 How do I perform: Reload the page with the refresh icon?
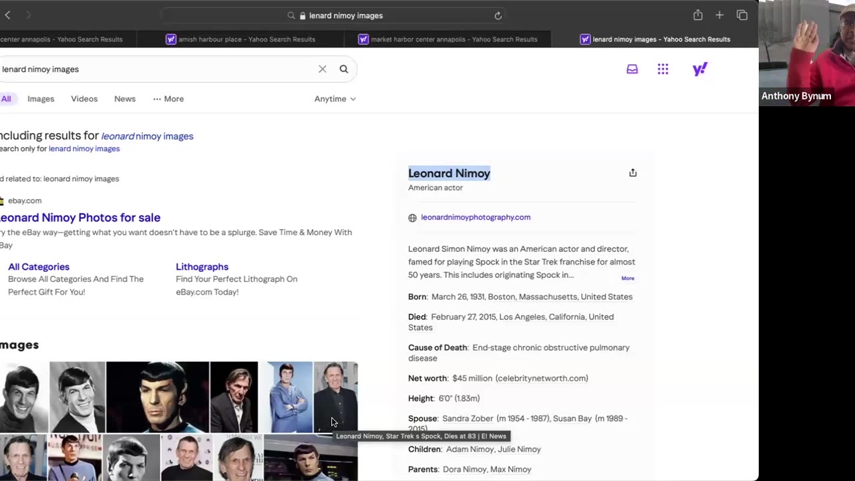498,15
